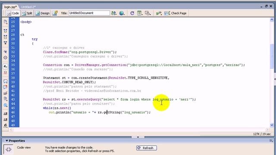Click the Format Source Code icon
This screenshot has height=155, width=276.
tap(6, 126)
